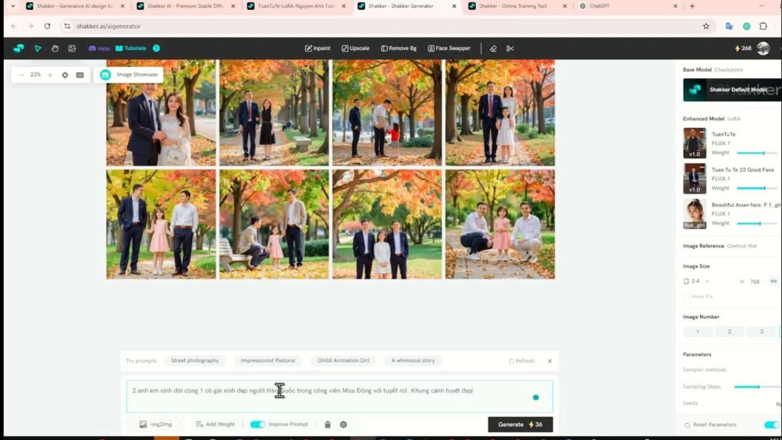The width and height of the screenshot is (782, 440).
Task: Set image number to 2
Action: tap(729, 332)
